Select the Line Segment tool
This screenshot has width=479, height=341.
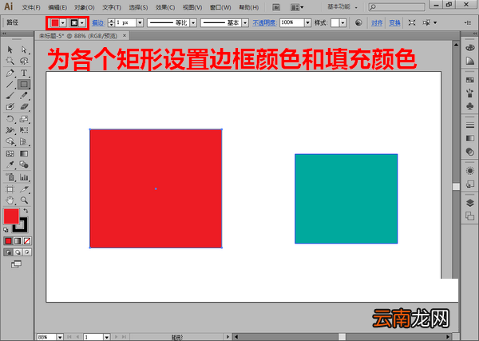coord(10,85)
